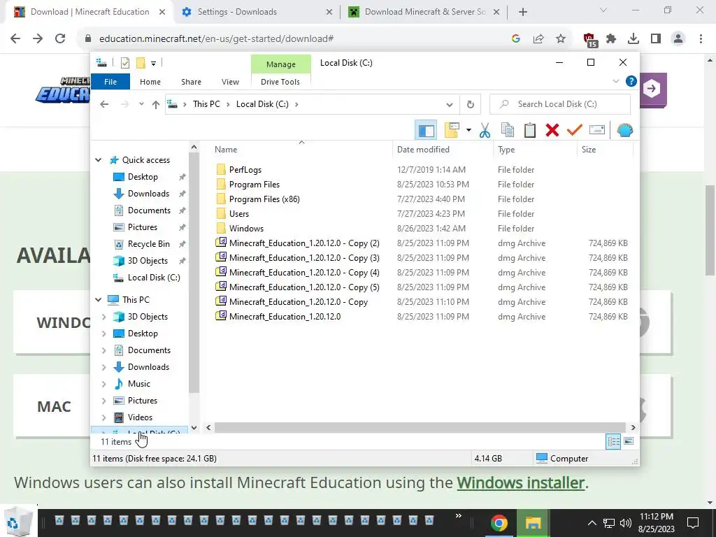Click the horizontal scrollbar in file list
Screen dimensions: 716x537
pos(420,427)
